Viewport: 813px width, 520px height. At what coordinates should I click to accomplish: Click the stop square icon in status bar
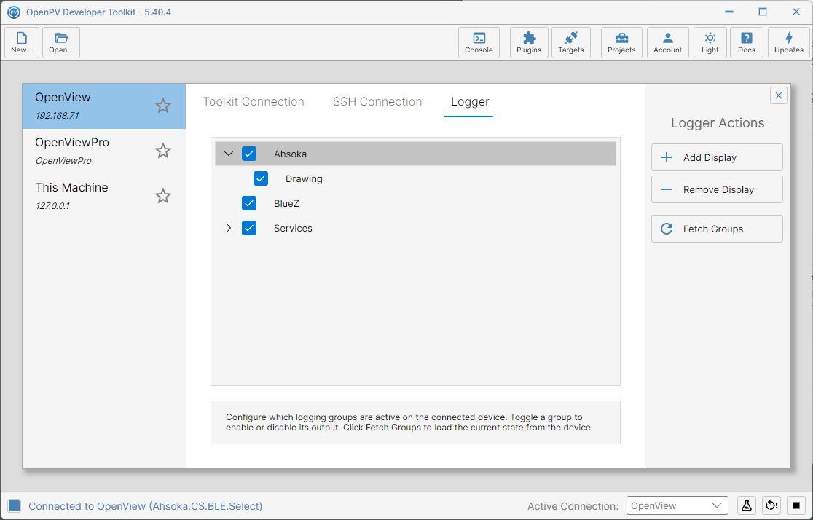796,505
